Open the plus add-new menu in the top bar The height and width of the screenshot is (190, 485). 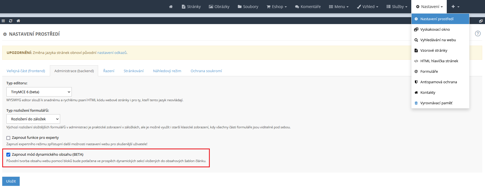[x=455, y=7]
